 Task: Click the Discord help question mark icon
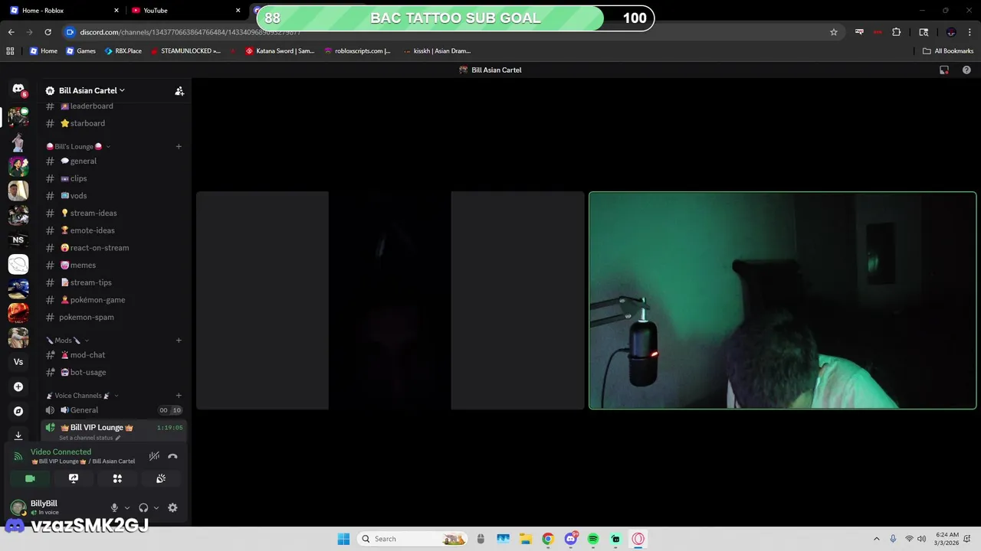coord(966,70)
